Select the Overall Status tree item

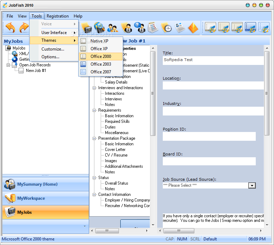pyautogui.click(x=116, y=183)
